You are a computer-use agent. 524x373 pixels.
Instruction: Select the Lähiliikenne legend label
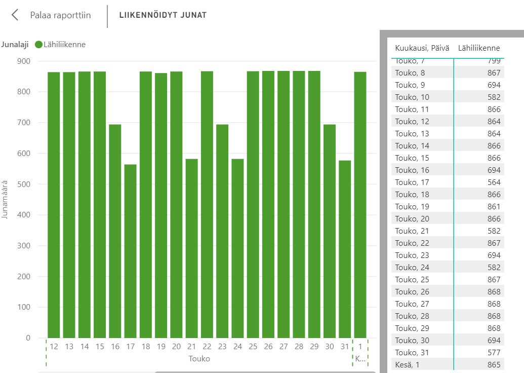[64, 45]
